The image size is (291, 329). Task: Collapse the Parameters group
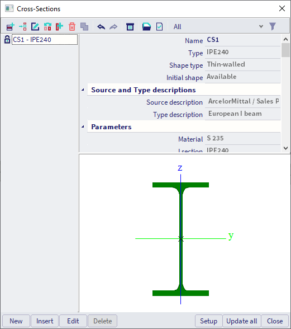(83, 126)
